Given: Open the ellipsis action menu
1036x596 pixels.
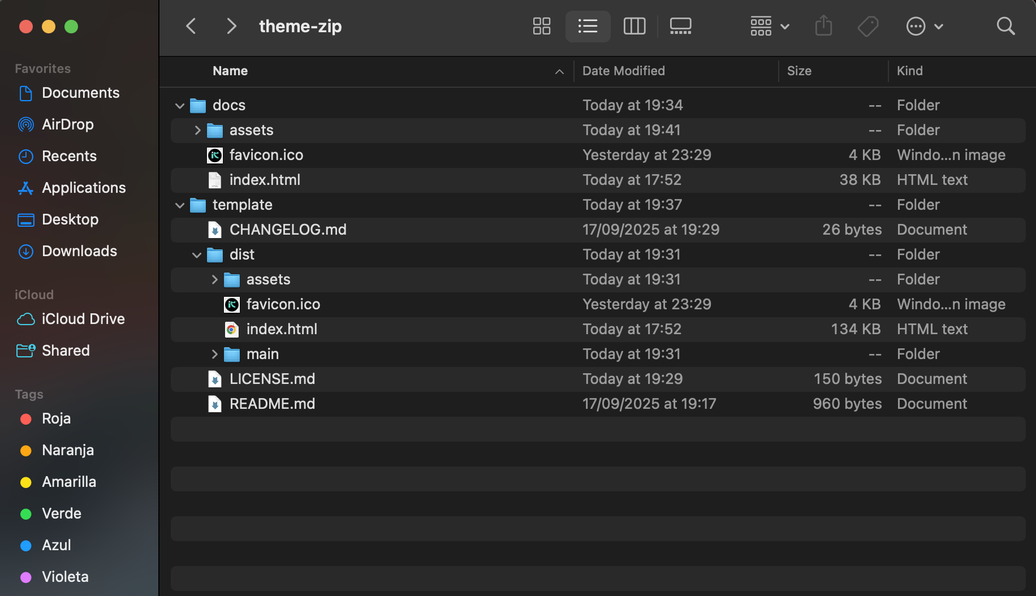Looking at the screenshot, I should click(x=925, y=26).
